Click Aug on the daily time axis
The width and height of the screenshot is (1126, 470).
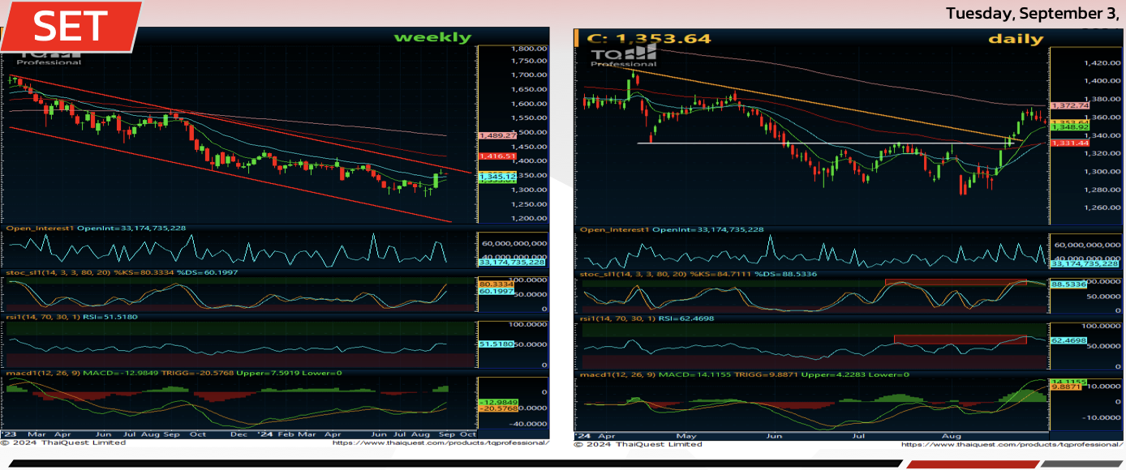click(952, 435)
